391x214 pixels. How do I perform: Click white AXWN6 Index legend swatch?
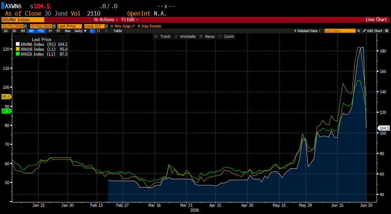point(18,44)
